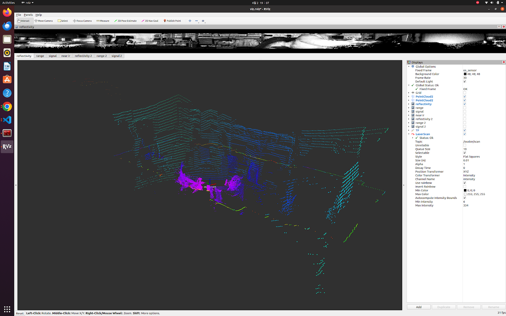The image size is (506, 316).
Task: Switch to the reflectivity 2 tab
Action: (x=83, y=56)
